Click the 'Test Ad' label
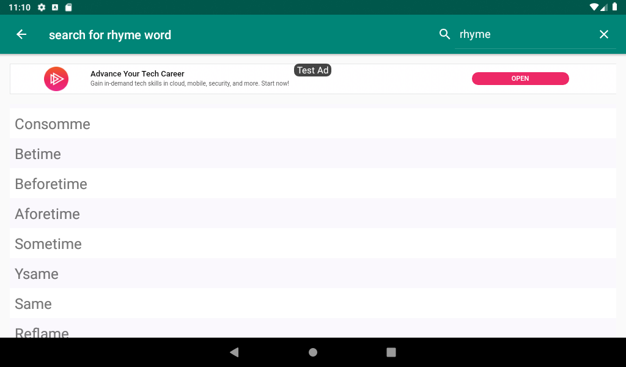Viewport: 626px width, 367px height. pos(312,70)
